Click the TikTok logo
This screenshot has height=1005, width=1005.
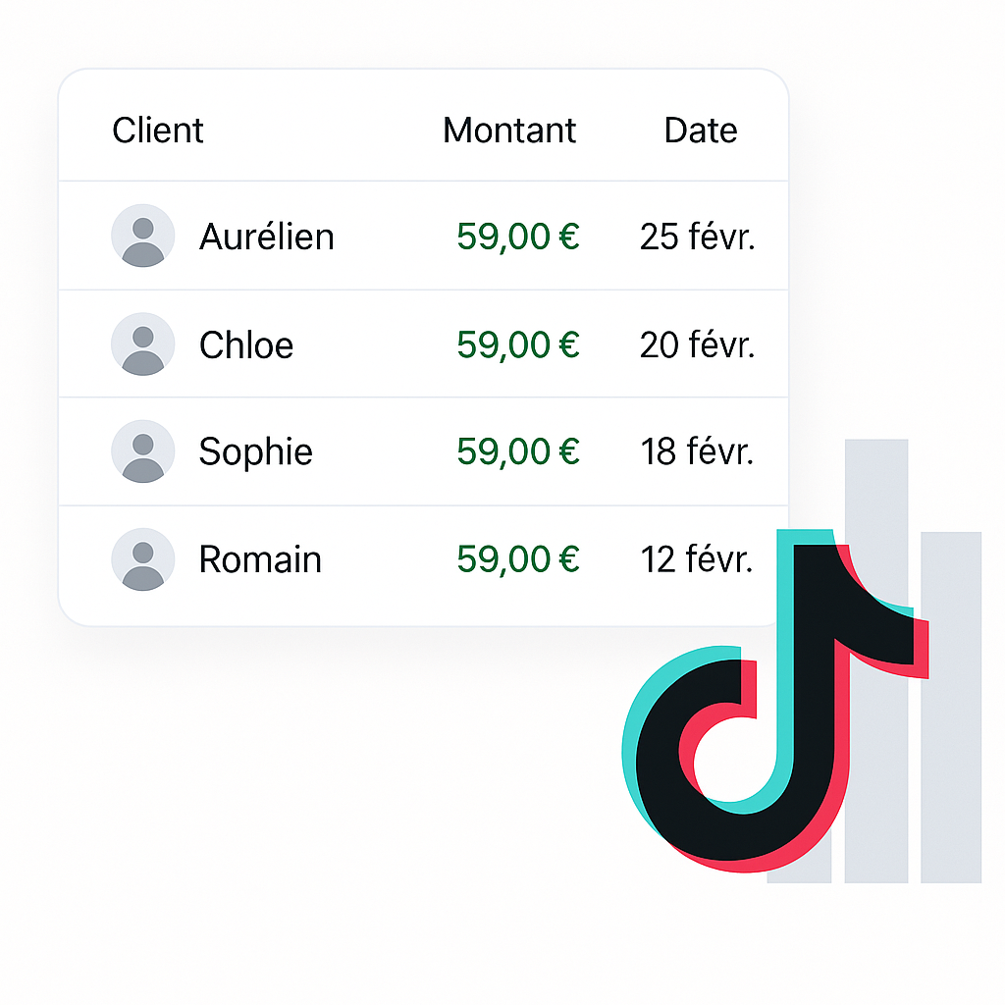(x=775, y=701)
